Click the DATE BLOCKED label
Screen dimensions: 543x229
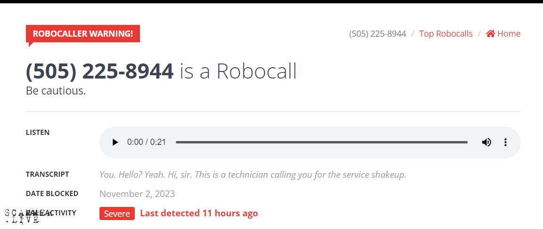[52, 194]
